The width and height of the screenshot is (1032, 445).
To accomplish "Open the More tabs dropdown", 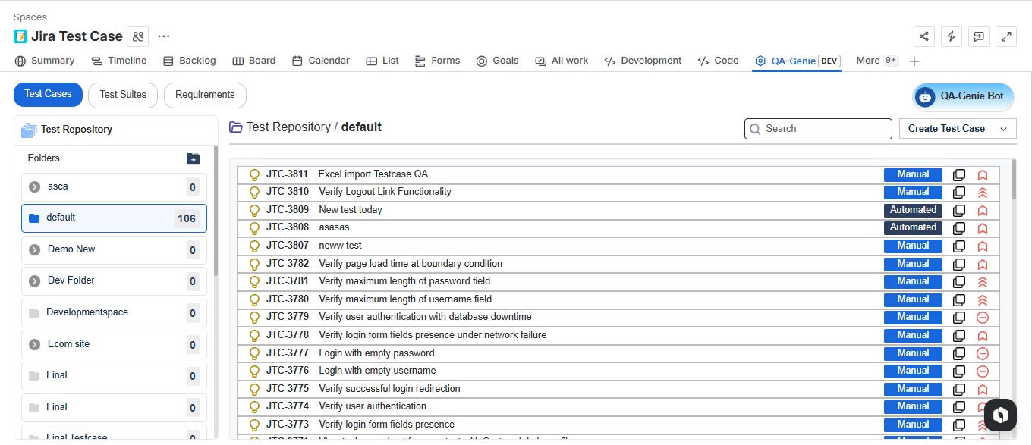I will 876,61.
